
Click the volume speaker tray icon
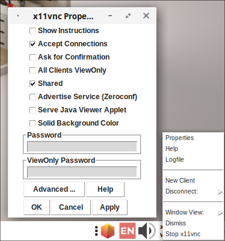click(147, 231)
